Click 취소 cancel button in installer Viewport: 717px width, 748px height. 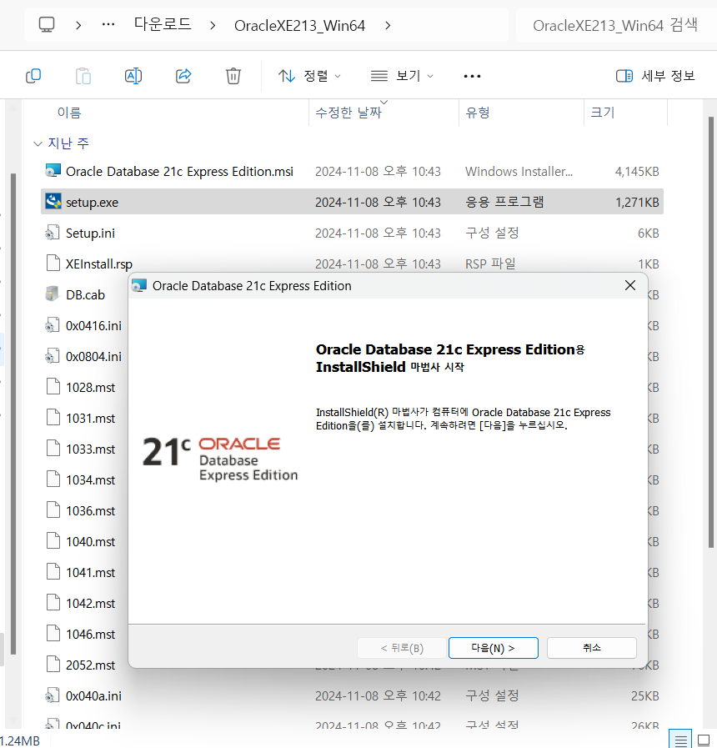point(592,648)
